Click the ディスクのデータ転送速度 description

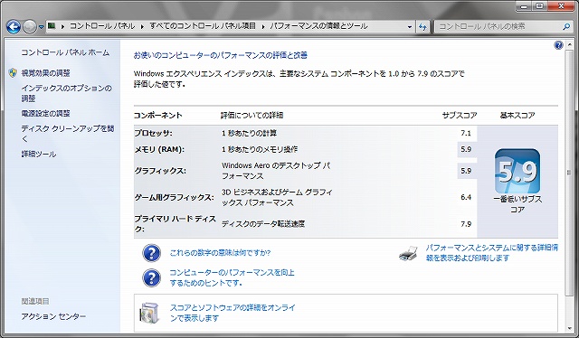(263, 224)
